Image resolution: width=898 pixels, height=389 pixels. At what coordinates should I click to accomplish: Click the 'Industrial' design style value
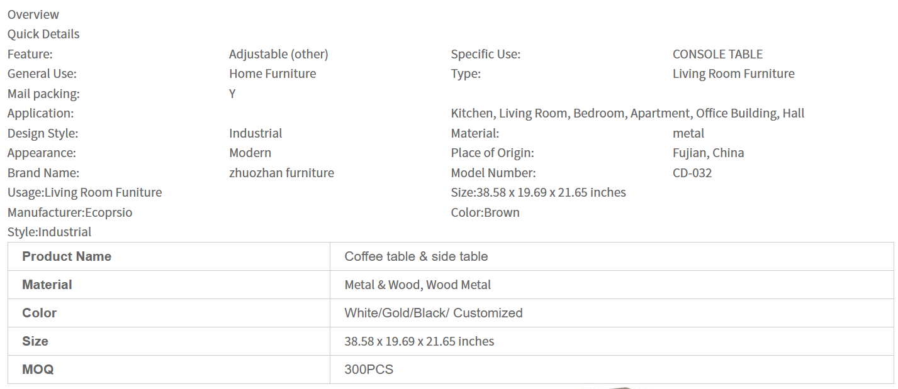[x=255, y=133]
